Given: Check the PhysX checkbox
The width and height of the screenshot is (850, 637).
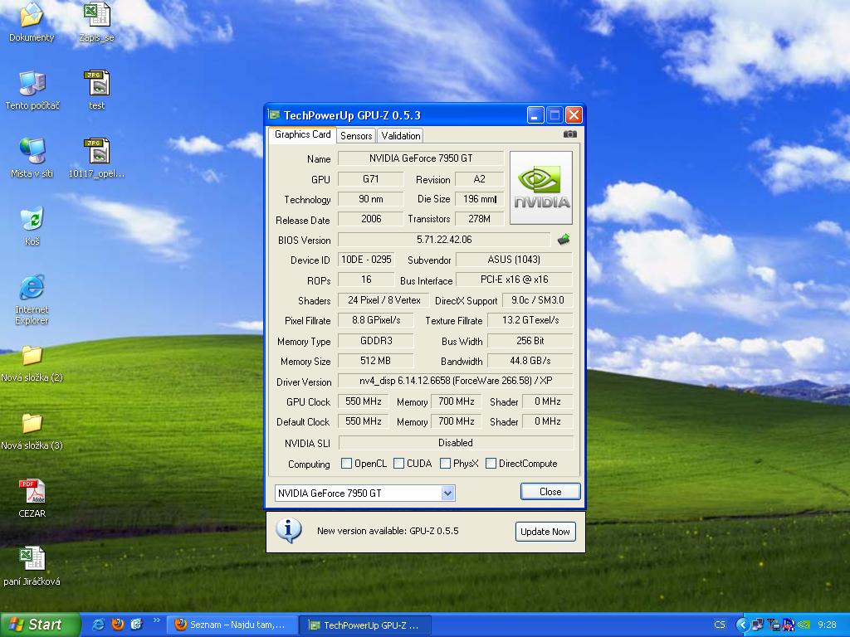Looking at the screenshot, I should pyautogui.click(x=445, y=464).
